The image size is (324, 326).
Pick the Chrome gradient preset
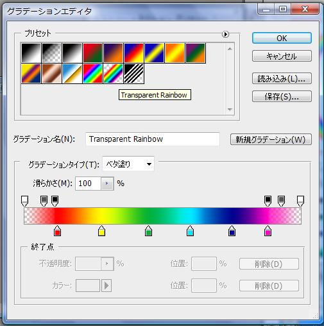pyautogui.click(x=72, y=74)
